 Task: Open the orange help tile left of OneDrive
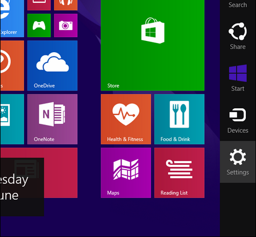point(12,66)
